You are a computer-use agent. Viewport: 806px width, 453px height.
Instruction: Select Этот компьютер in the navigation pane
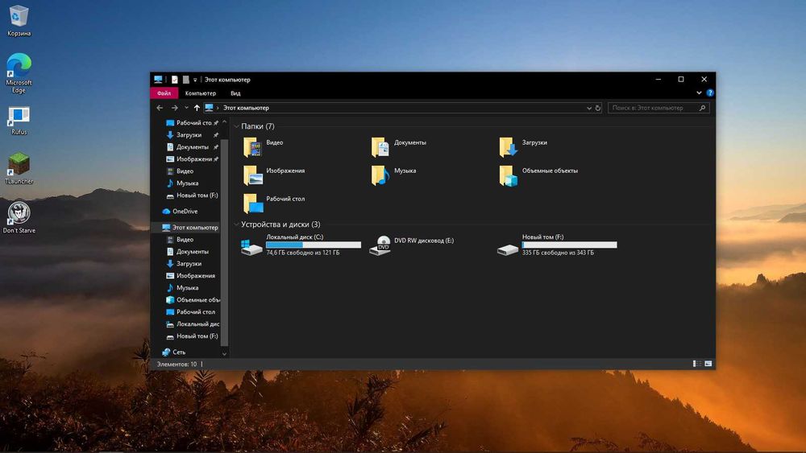coord(189,227)
